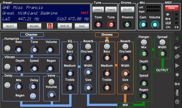Open the chanter pipe icon tab in sidebar
This screenshot has height=108, width=182.
coord(177,48)
